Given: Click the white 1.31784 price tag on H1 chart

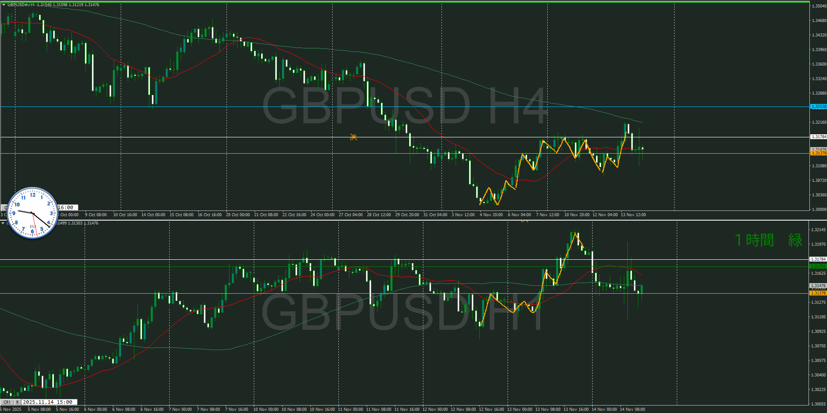Looking at the screenshot, I should 819,259.
